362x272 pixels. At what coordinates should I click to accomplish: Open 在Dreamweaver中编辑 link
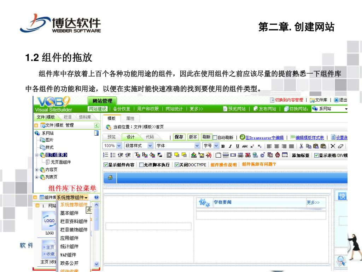pos(264,138)
